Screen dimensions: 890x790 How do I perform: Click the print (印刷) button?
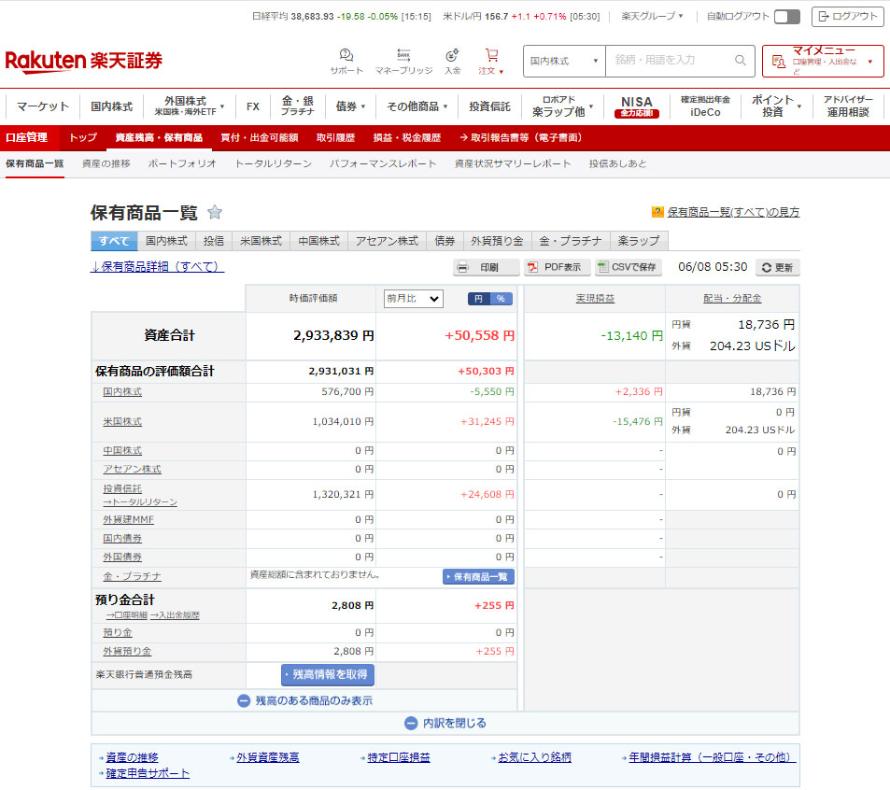coord(486,267)
